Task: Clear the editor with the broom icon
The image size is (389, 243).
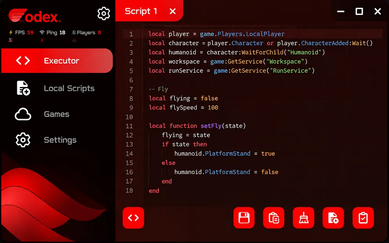Action: point(304,218)
